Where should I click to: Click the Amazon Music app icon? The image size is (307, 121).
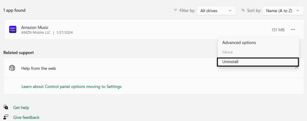[x=13, y=30]
